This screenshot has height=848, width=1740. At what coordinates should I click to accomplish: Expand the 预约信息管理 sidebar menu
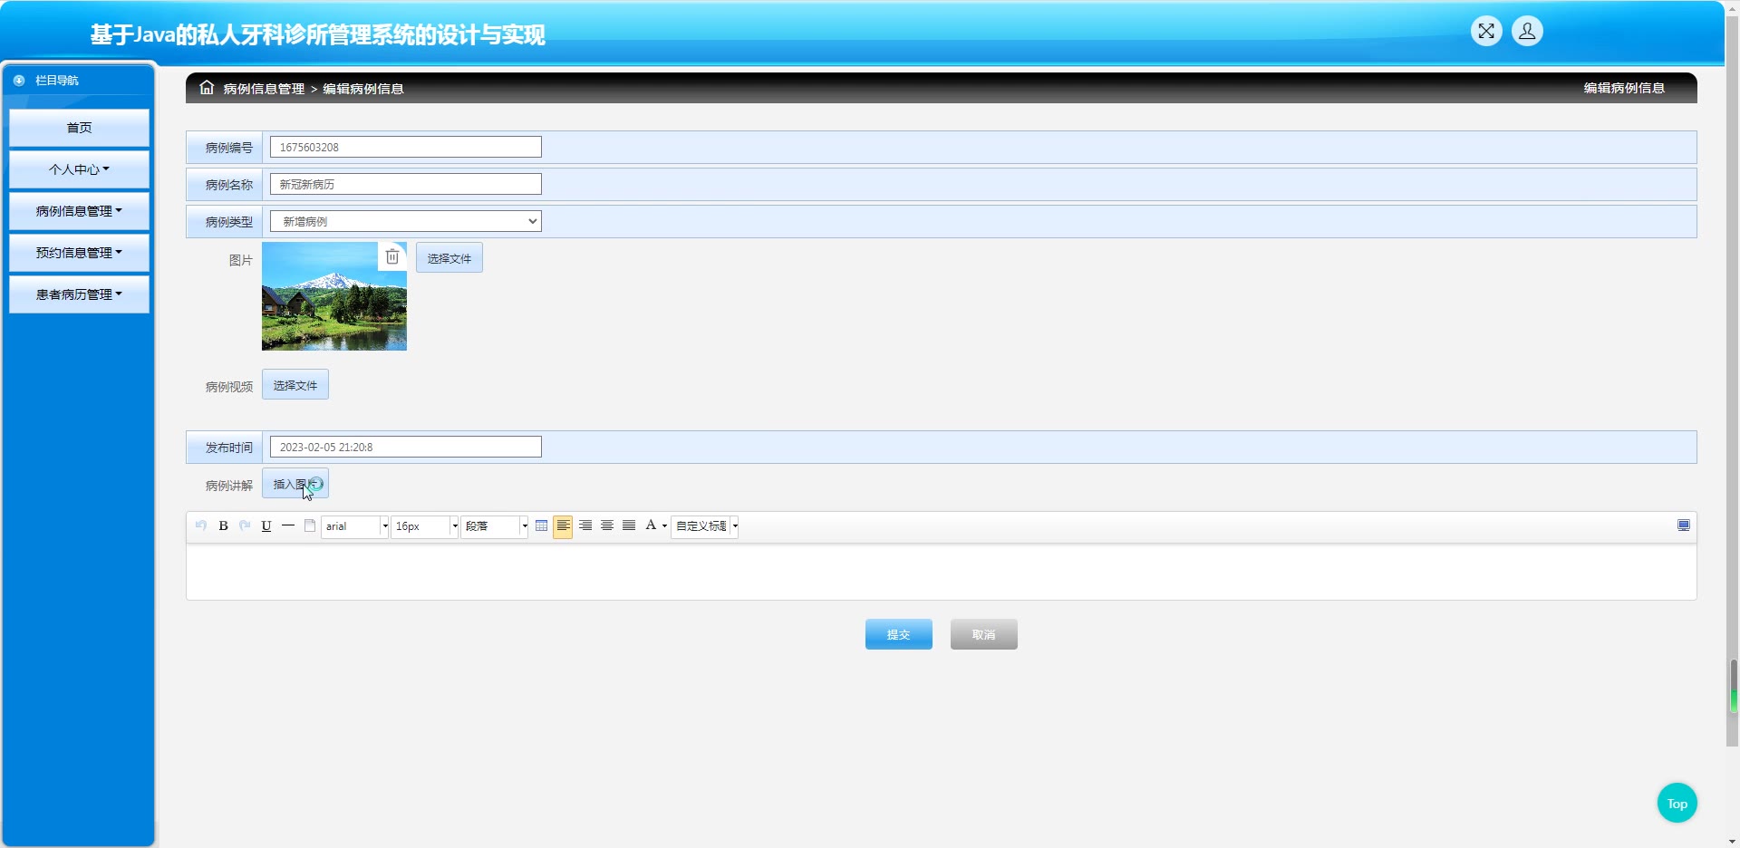click(x=79, y=253)
